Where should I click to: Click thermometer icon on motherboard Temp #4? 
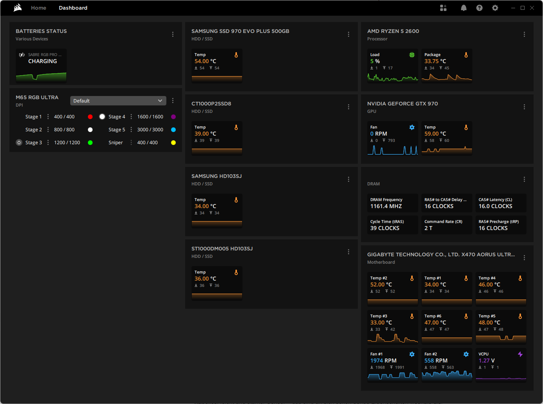pos(520,279)
